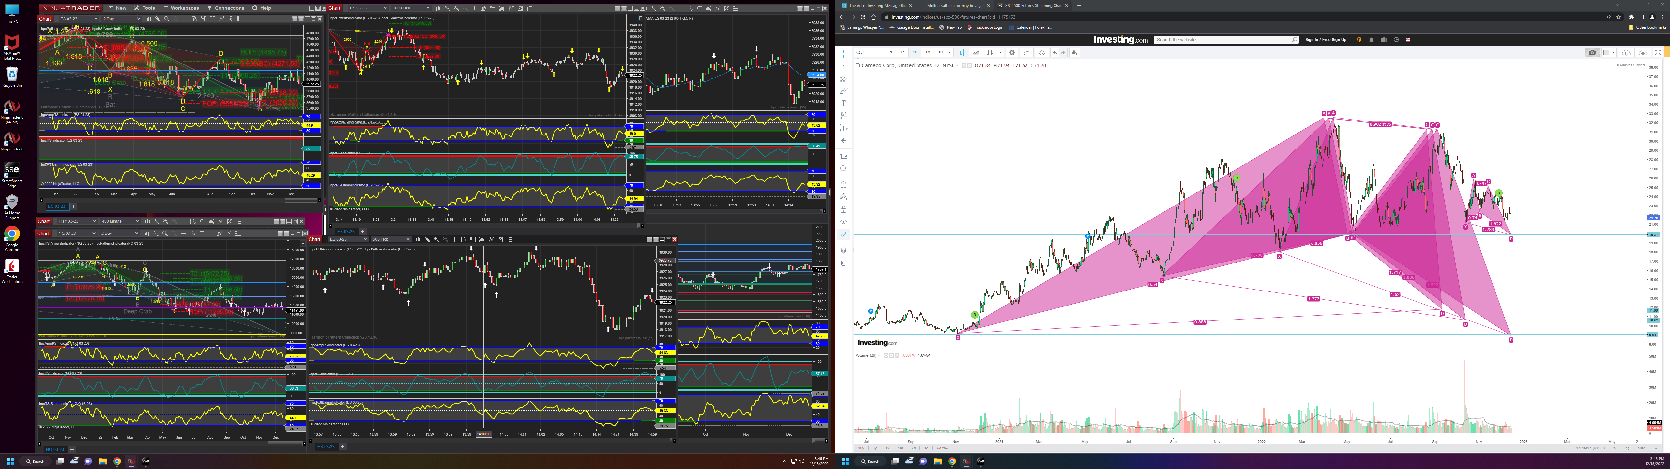The height and width of the screenshot is (469, 1670).
Task: Select the crosshair plus tool in NinjaTrader chart
Action: coord(185,19)
